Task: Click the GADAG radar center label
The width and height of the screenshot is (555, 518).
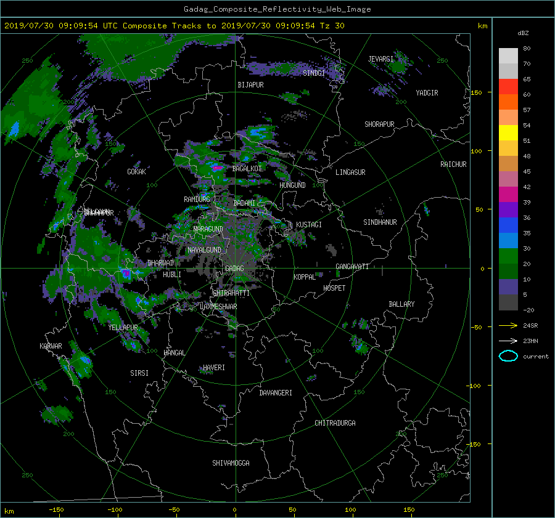Action: [x=235, y=269]
